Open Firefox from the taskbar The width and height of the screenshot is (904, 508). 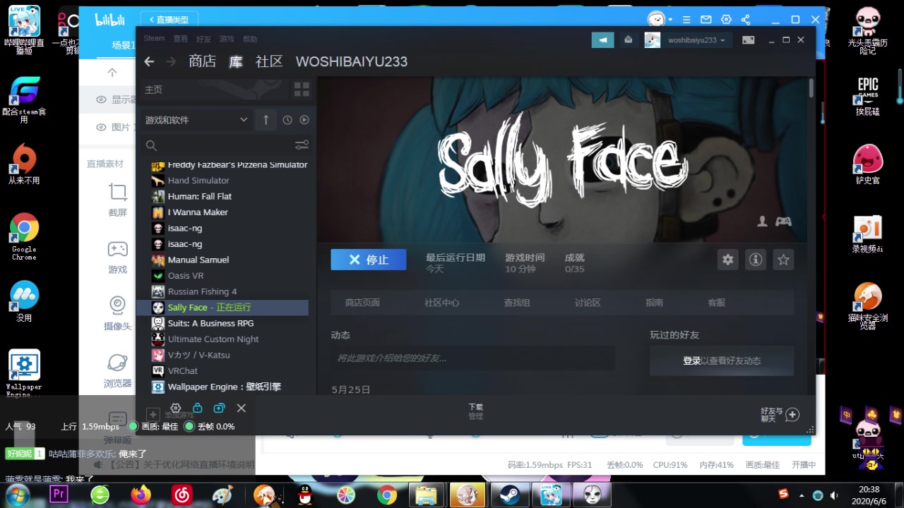(x=141, y=495)
